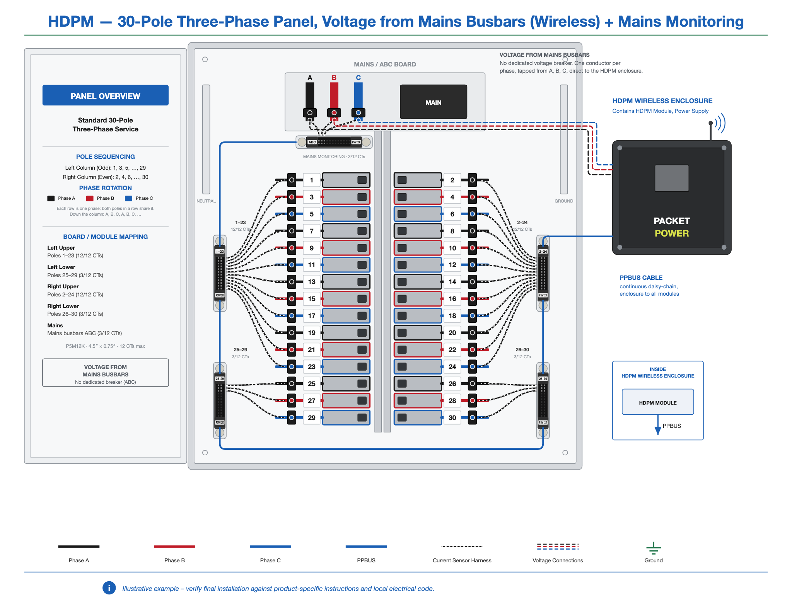Screen dimensions: 792x606
Task: Click the blue info icon in footer
Action: pos(109,588)
